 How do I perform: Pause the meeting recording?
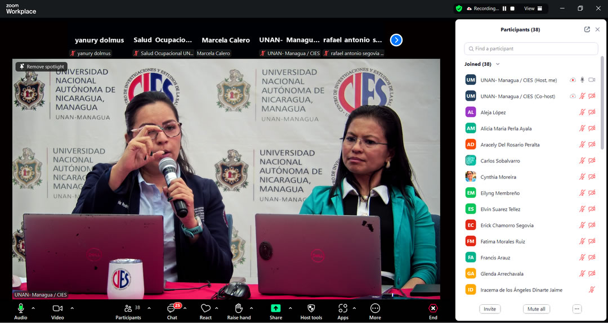coord(504,8)
